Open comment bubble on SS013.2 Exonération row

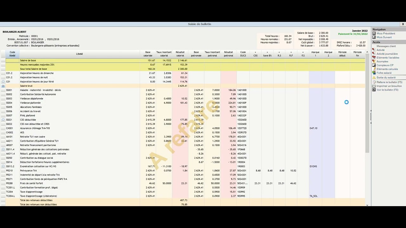click(3, 166)
